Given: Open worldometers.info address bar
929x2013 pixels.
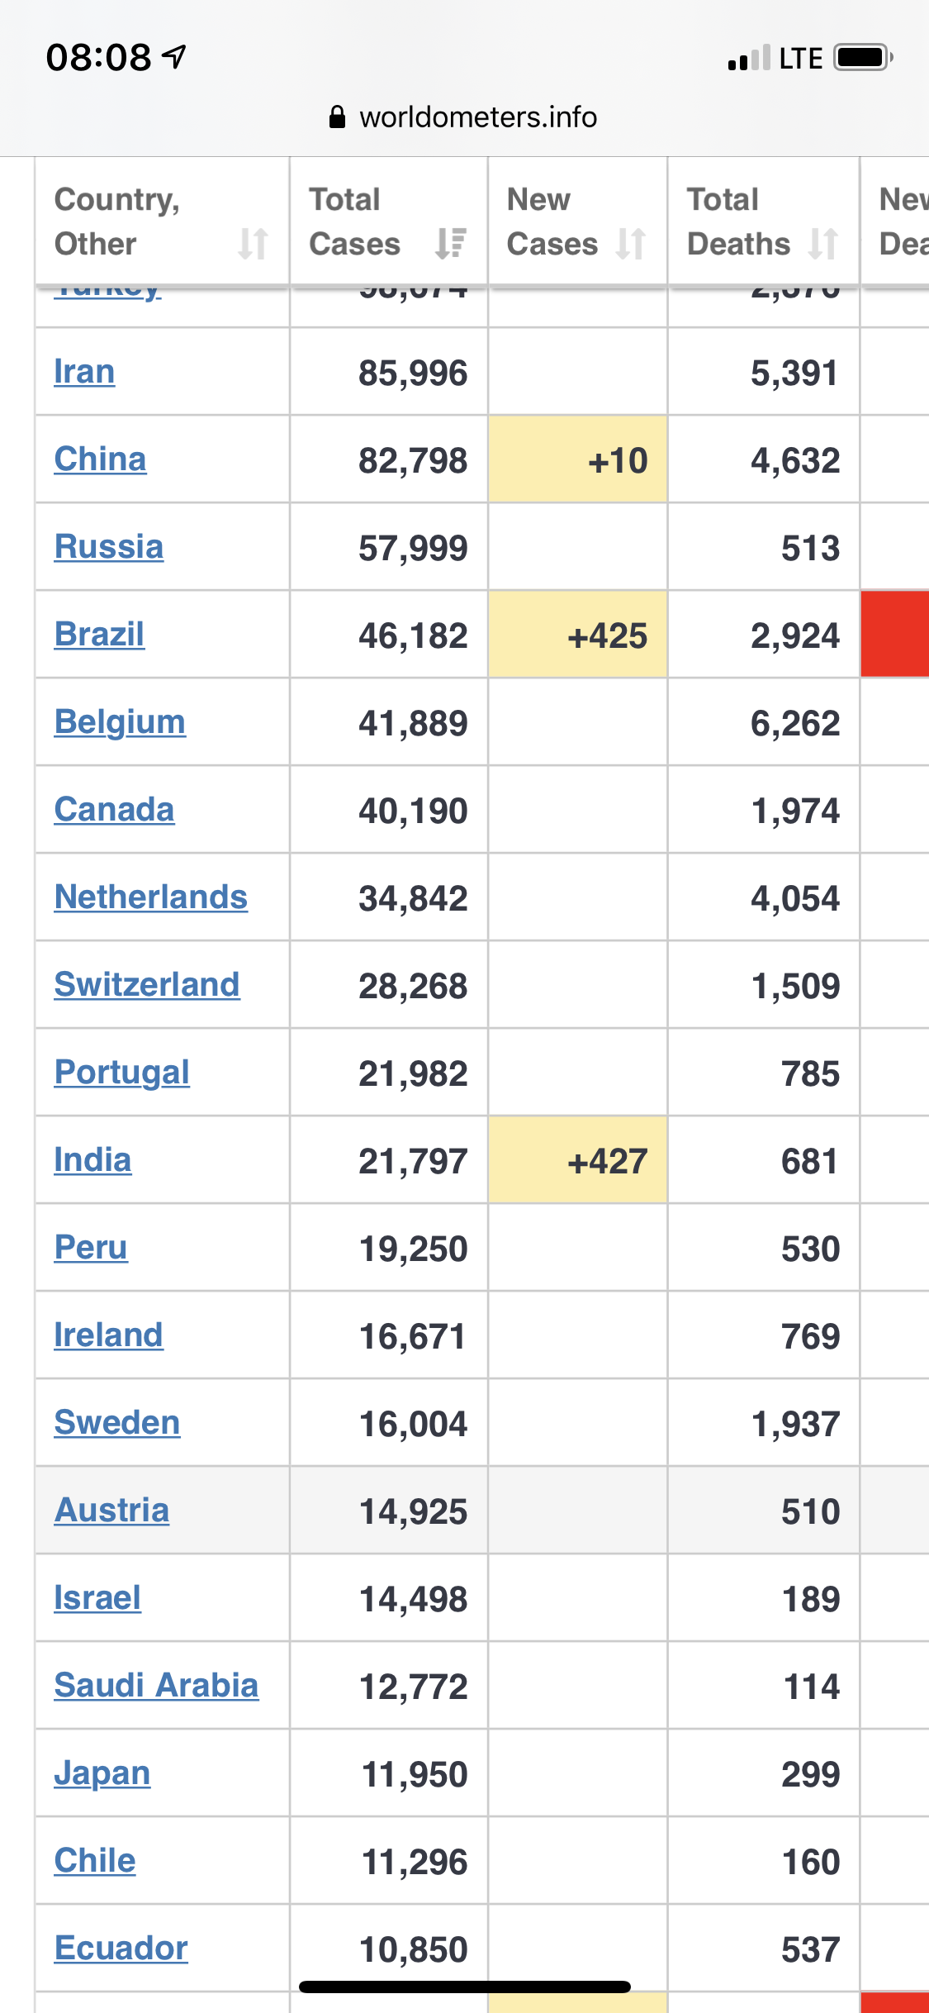Looking at the screenshot, I should (463, 117).
